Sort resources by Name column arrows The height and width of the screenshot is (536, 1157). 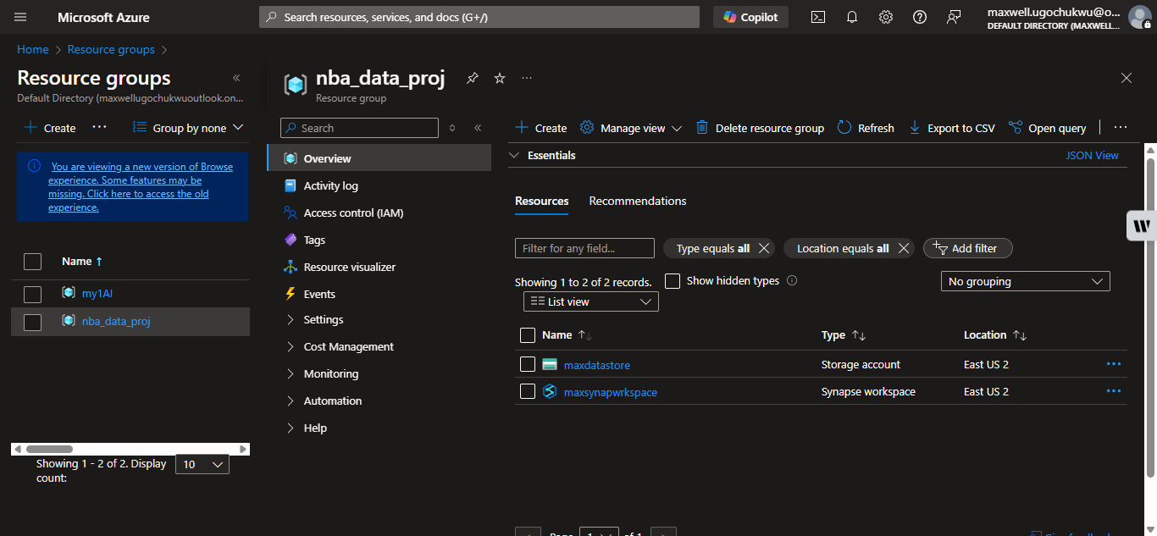pos(584,335)
